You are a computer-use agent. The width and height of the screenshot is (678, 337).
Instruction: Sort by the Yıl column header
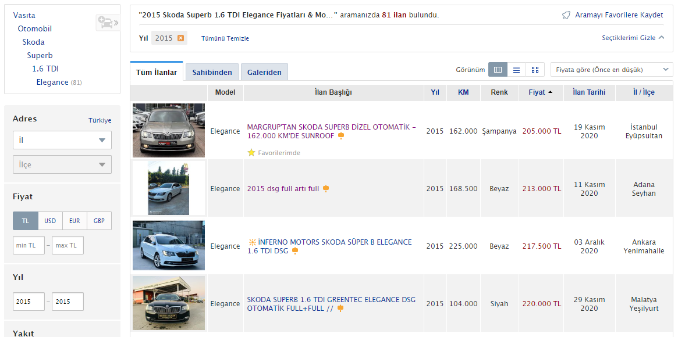[x=435, y=92]
